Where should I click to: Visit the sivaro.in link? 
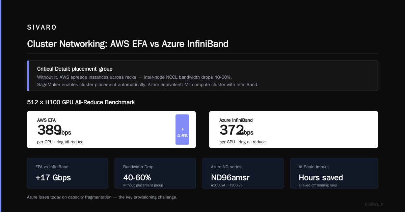point(374,204)
